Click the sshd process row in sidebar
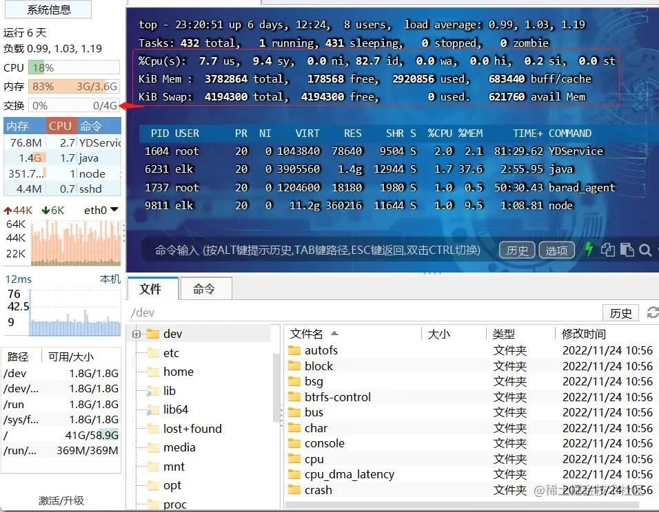Screen dimensions: 659x512 [62, 189]
